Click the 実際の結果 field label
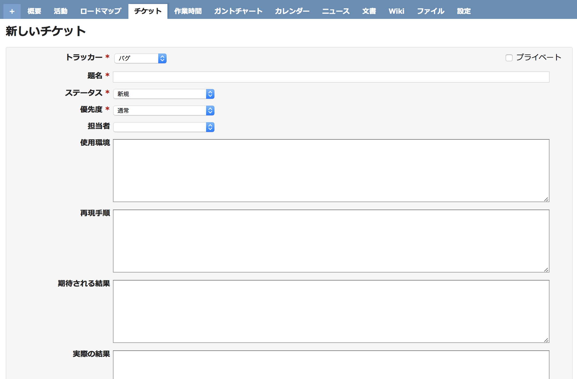 click(91, 354)
